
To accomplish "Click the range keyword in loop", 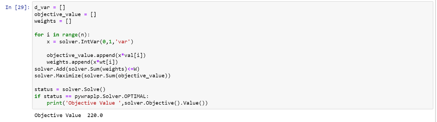I will tap(70, 35).
